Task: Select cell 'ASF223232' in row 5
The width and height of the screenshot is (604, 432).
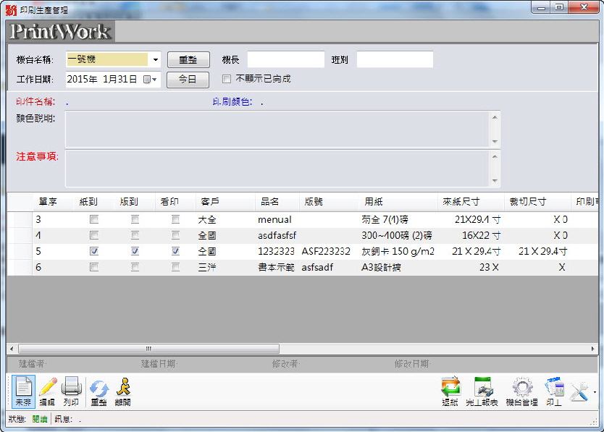Action: (326, 251)
